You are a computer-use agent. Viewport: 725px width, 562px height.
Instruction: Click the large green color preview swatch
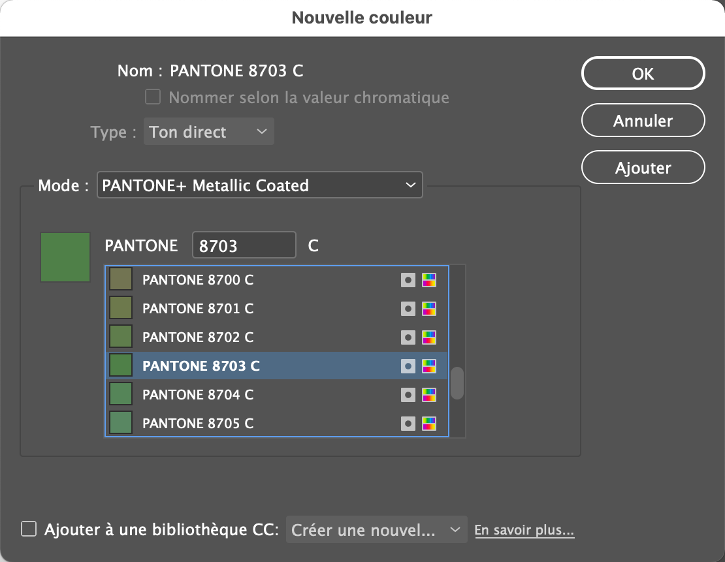tap(65, 257)
